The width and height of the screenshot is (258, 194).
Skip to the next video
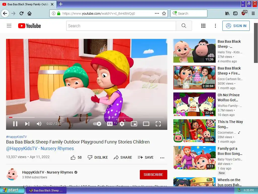(27, 124)
